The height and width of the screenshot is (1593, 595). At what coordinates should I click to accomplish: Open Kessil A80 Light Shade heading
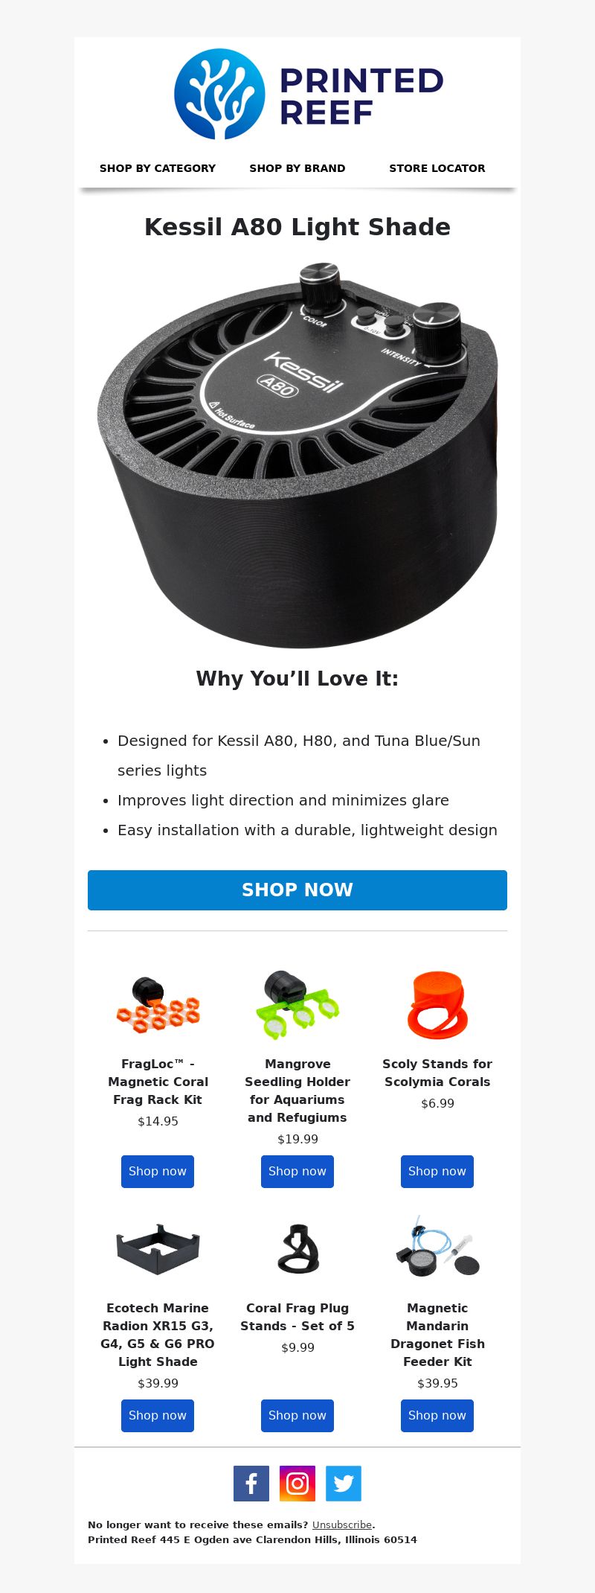click(297, 227)
